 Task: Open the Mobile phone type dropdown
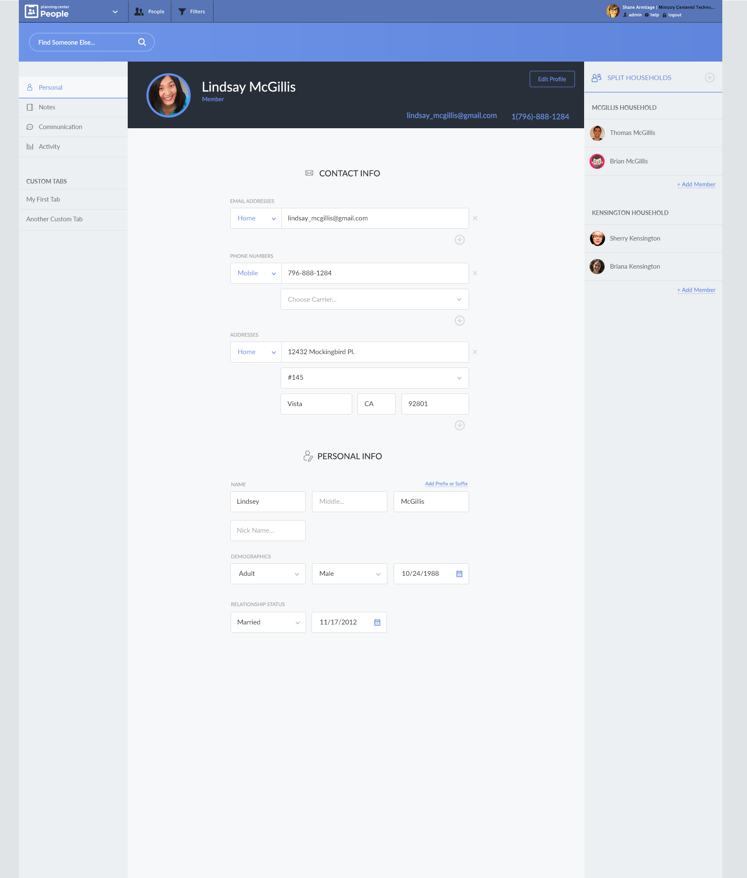pyautogui.click(x=256, y=273)
